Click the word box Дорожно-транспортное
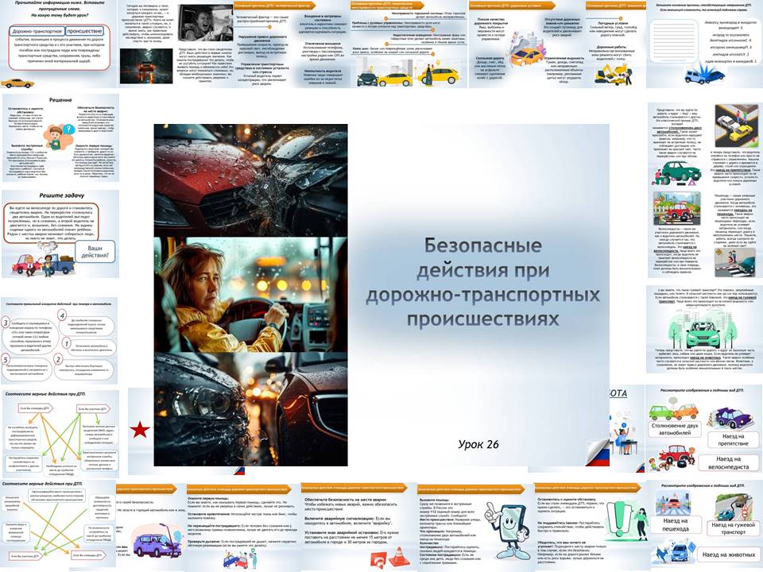The height and width of the screenshot is (572, 763). point(37,31)
